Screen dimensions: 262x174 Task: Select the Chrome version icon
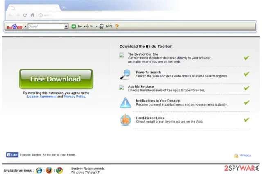pos(59,170)
